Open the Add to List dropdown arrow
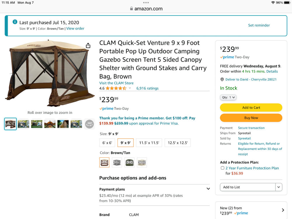Screen dimensions: 292x219 click(x=279, y=187)
